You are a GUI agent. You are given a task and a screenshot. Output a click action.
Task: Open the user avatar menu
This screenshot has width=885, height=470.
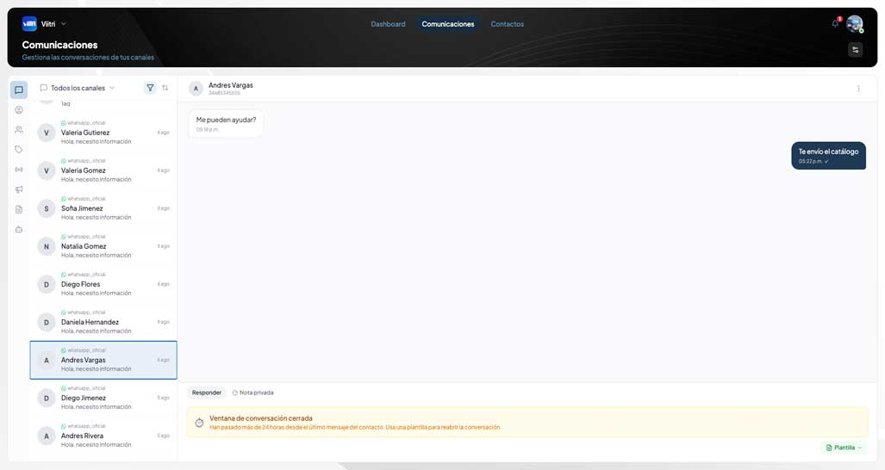(x=855, y=24)
